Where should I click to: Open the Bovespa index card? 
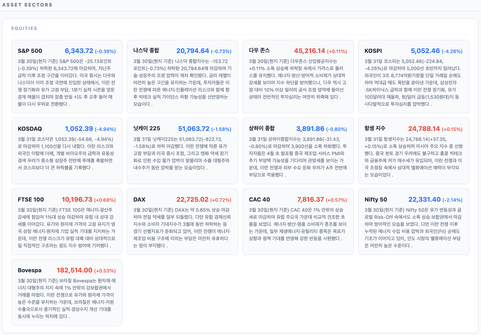(67, 292)
